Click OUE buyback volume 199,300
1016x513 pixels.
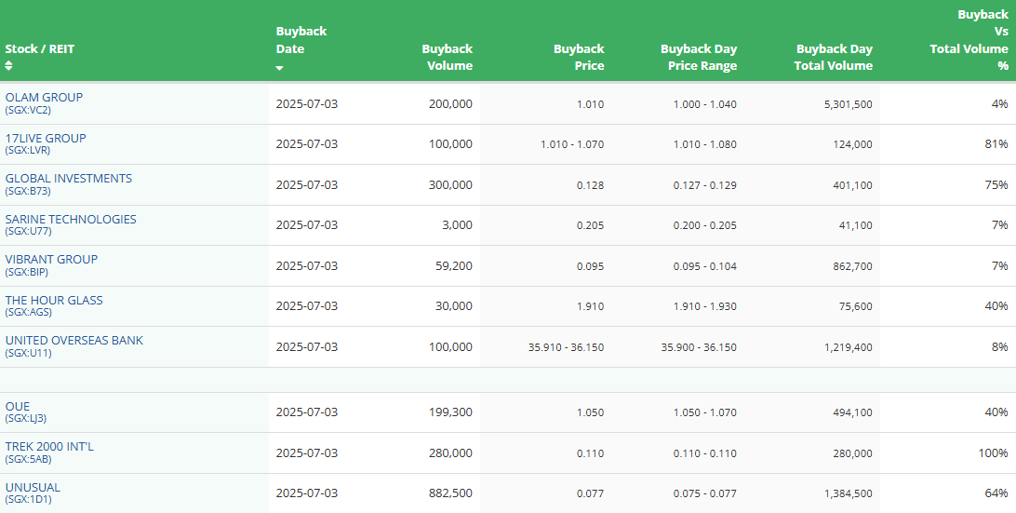[450, 412]
